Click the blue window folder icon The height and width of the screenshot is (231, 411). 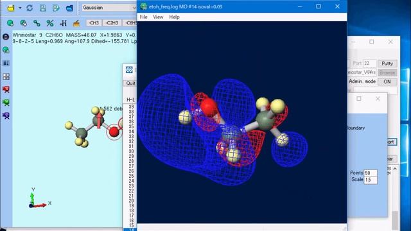click(x=69, y=8)
